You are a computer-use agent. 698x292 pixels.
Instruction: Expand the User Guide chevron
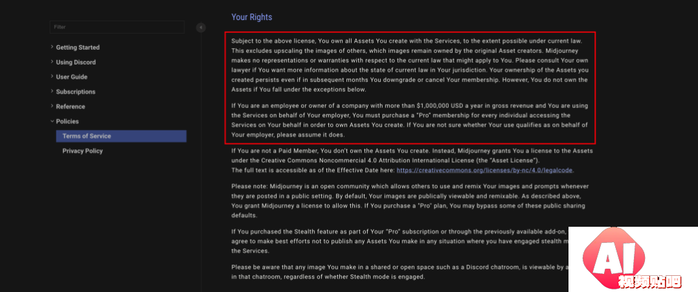52,76
